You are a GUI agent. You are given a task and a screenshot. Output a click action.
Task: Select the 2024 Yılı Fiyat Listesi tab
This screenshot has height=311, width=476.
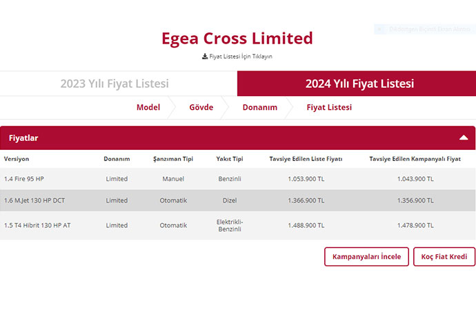[359, 84]
